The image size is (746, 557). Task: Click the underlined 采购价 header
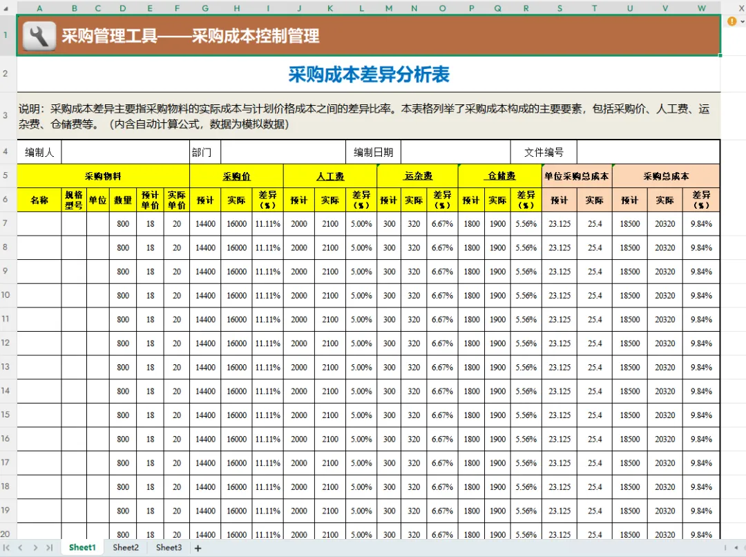[236, 176]
